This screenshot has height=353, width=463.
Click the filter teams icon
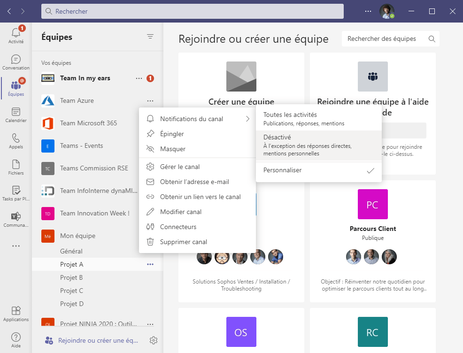(x=150, y=37)
